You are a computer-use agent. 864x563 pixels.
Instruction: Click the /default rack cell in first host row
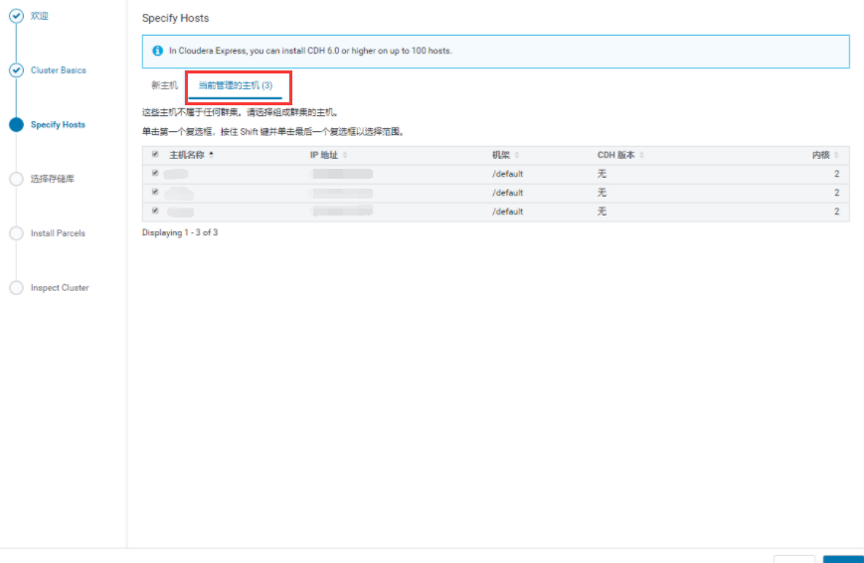pyautogui.click(x=507, y=174)
